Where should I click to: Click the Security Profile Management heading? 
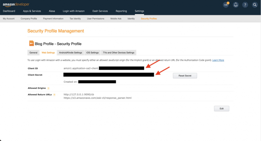click(x=56, y=31)
